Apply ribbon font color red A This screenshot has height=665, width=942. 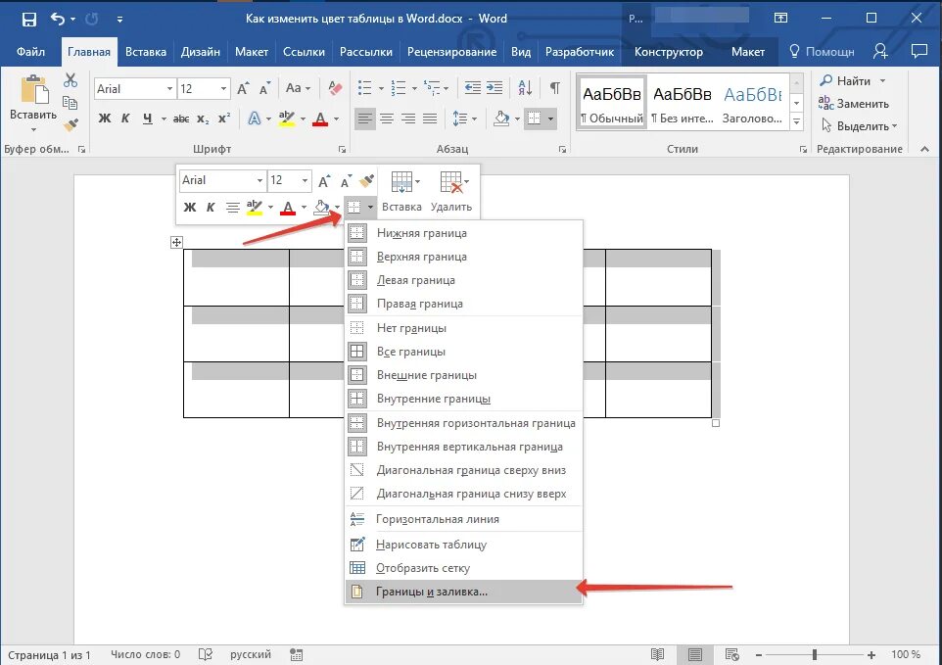[x=320, y=119]
